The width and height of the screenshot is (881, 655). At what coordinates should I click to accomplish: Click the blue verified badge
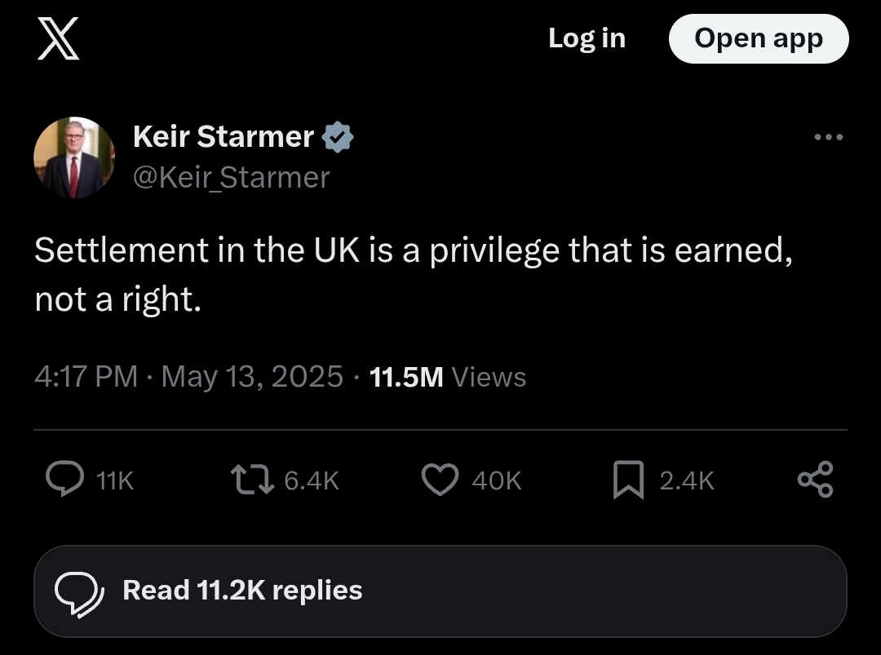click(x=339, y=137)
